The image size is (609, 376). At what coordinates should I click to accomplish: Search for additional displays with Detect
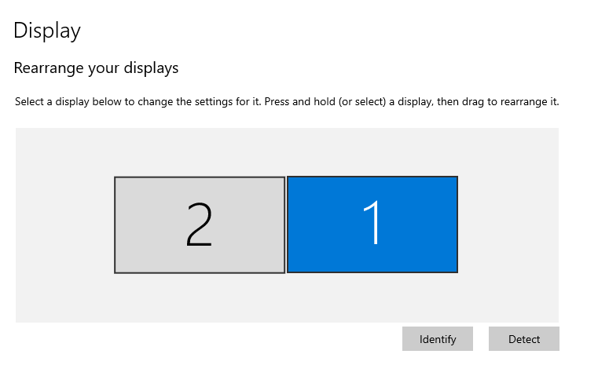524,339
